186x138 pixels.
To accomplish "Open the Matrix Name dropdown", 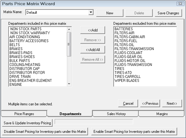I will point(91,13).
